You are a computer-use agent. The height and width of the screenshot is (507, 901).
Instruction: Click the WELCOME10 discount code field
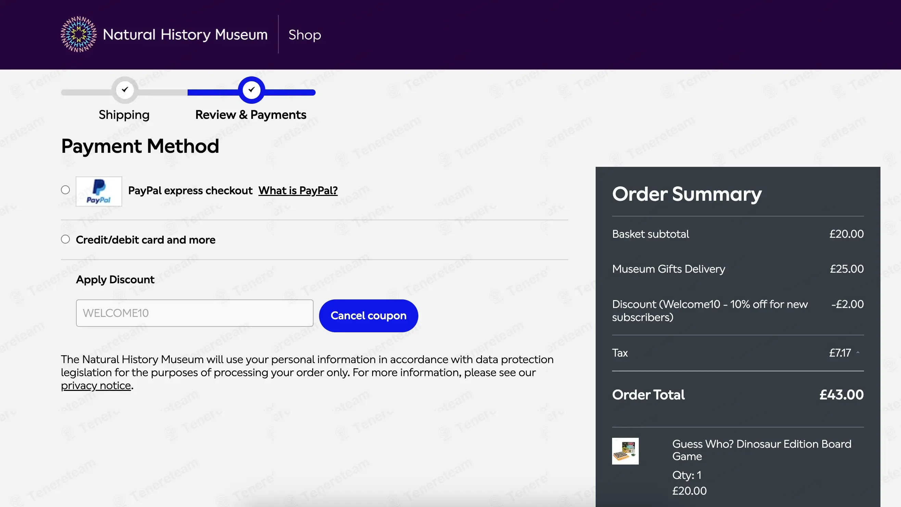point(194,313)
